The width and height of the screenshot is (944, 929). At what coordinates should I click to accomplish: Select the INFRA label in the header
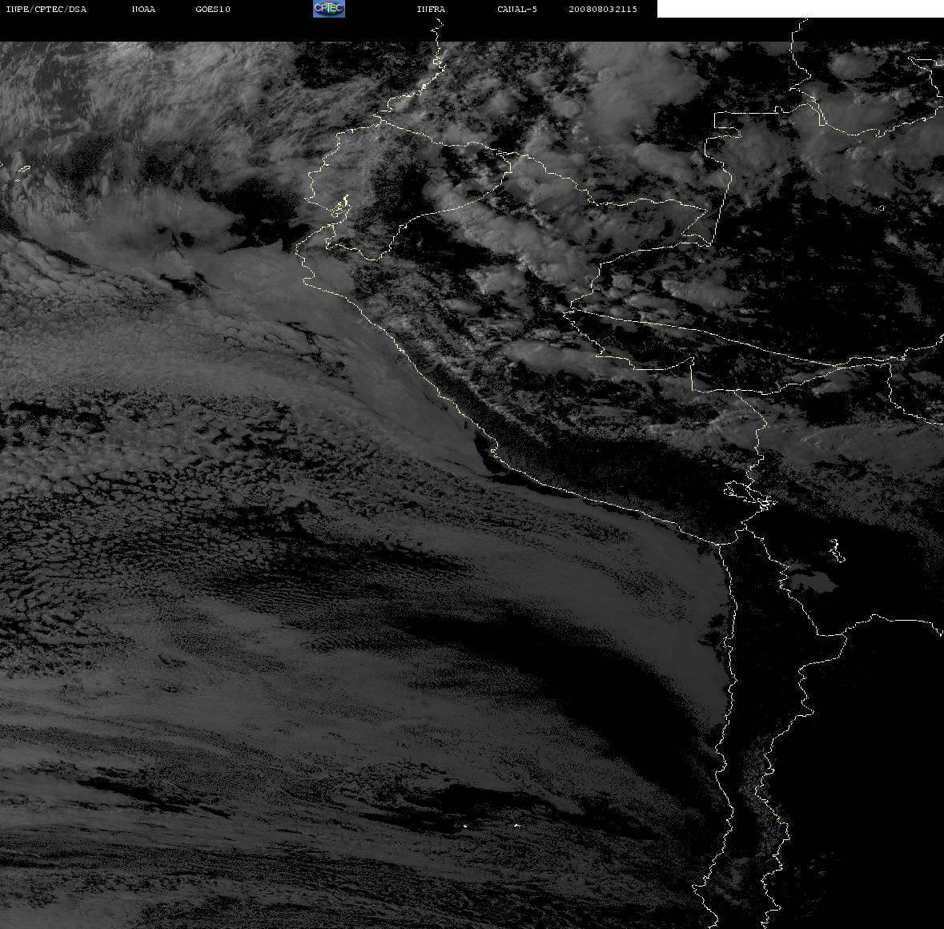[x=431, y=9]
